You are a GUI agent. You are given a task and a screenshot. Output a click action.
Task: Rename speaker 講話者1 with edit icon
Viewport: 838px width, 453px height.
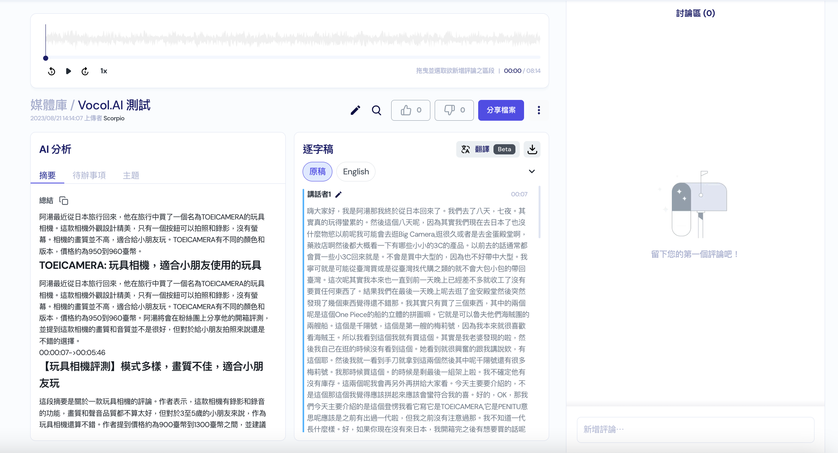click(x=339, y=194)
